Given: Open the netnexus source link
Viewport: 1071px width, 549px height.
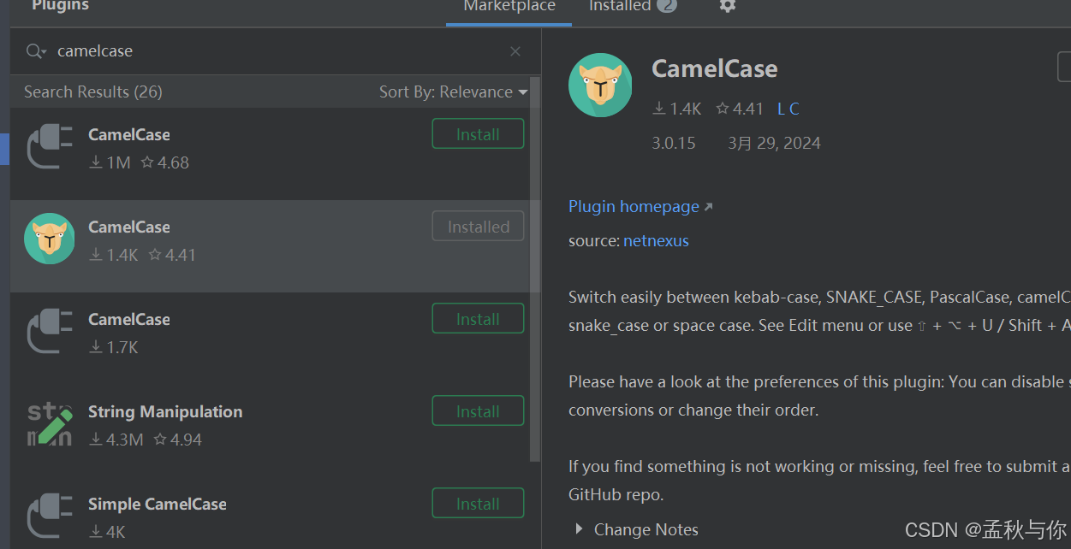Looking at the screenshot, I should 656,241.
